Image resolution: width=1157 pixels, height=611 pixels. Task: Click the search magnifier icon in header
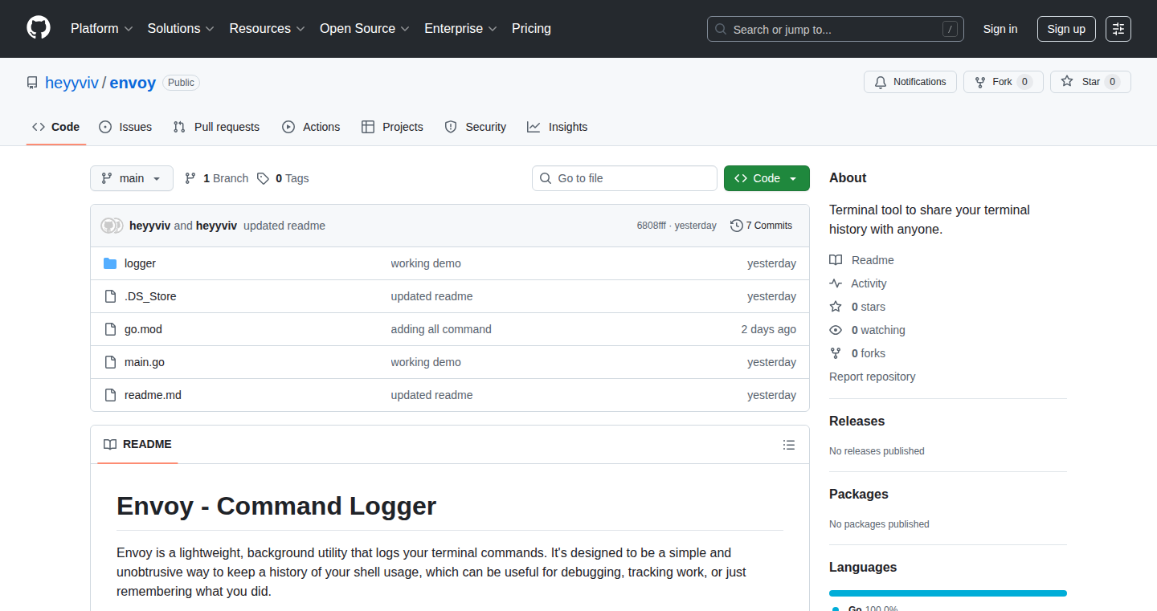click(x=721, y=29)
